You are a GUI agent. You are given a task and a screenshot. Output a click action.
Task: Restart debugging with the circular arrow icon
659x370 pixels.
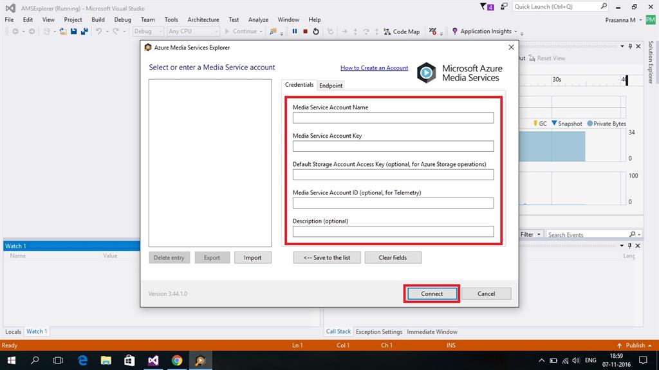(315, 31)
